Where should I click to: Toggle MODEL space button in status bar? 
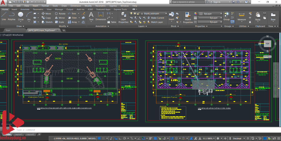point(92,138)
